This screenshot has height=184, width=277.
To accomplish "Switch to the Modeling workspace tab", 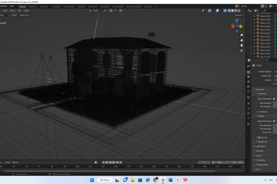I will tap(32, 7).
